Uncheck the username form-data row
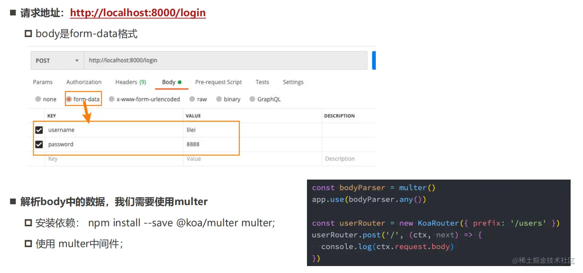583x273 pixels. click(39, 130)
